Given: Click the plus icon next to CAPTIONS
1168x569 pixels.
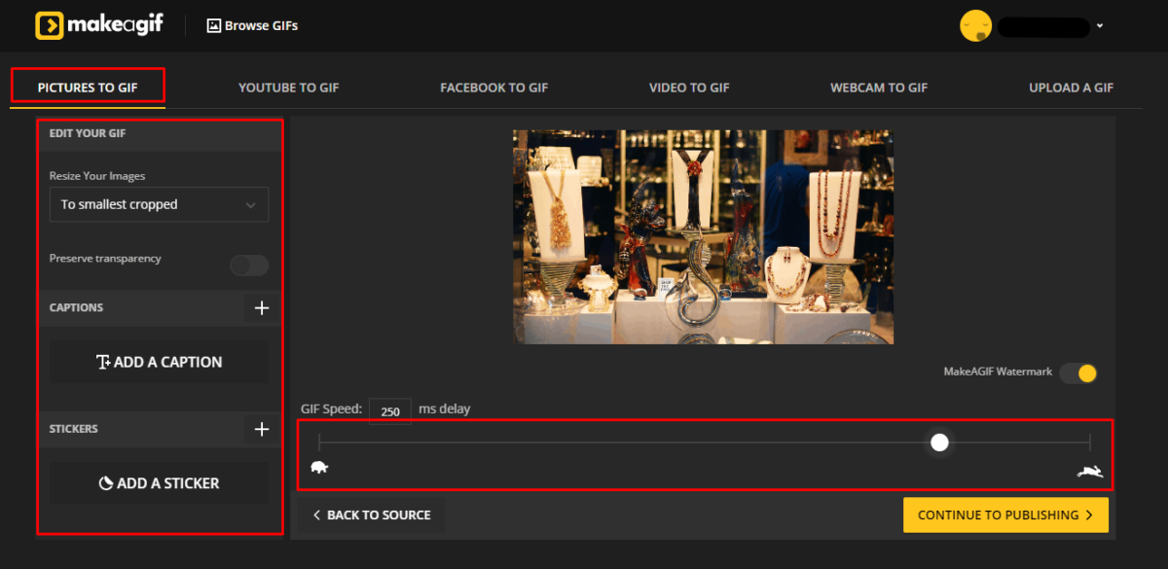Looking at the screenshot, I should [x=261, y=307].
